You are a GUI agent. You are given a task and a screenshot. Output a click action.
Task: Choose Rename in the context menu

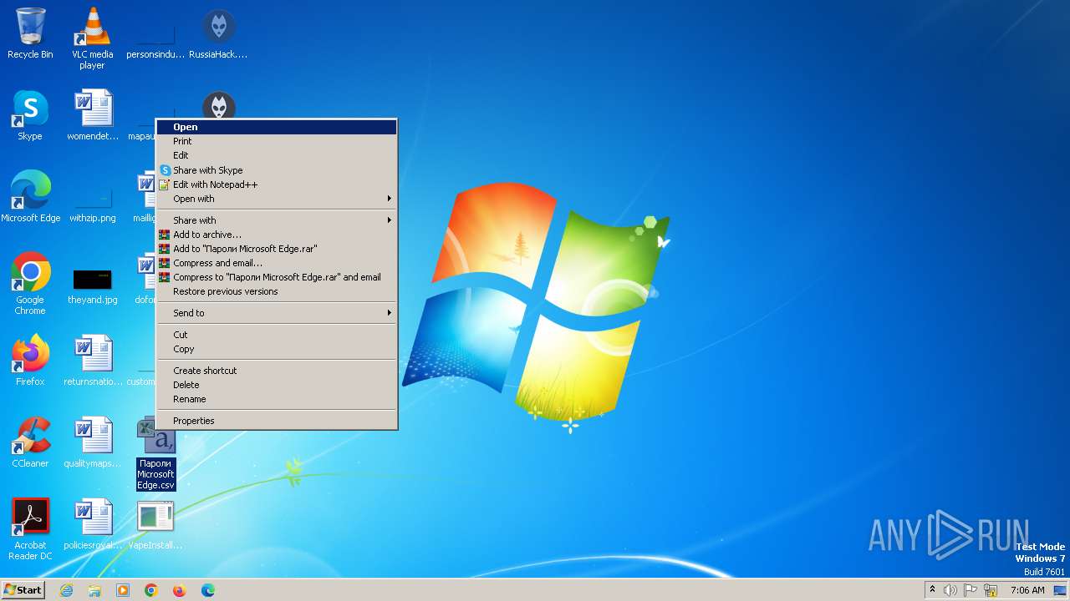276,399
